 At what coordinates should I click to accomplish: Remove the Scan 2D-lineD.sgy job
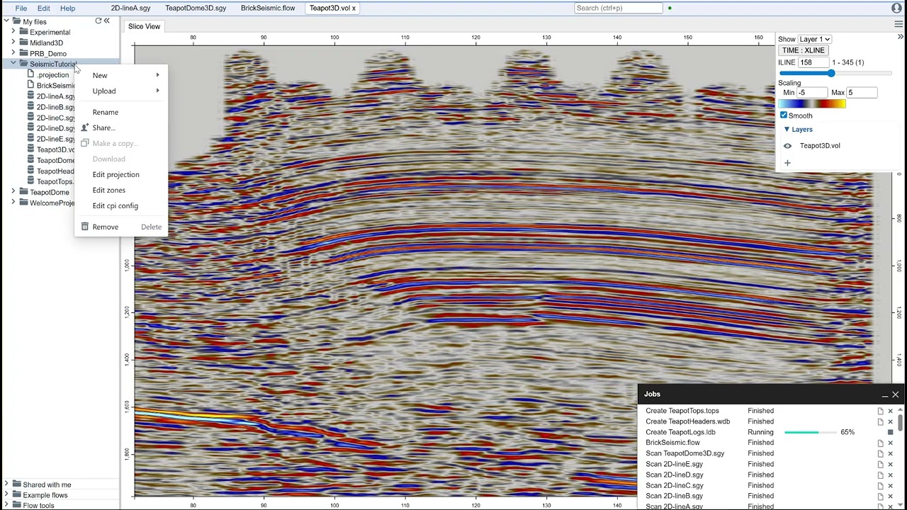tap(891, 475)
